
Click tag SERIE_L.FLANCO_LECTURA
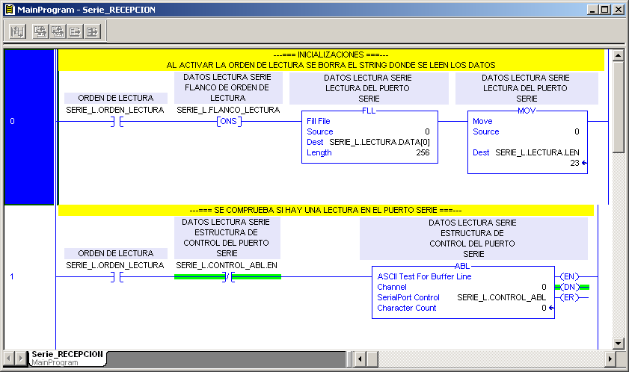coord(228,110)
